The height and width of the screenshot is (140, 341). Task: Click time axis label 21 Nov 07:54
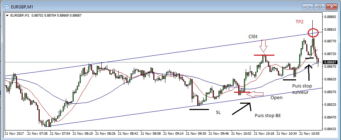pyautogui.click(x=61, y=134)
